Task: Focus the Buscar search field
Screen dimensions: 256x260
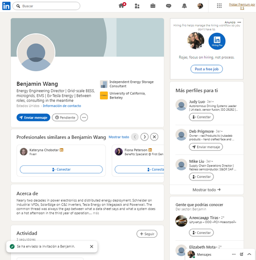Action: (x=46, y=6)
